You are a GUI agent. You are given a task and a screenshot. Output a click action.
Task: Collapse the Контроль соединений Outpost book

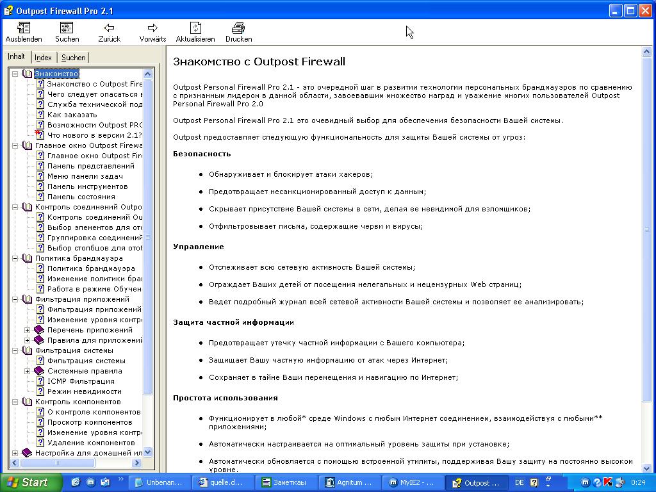click(x=15, y=207)
